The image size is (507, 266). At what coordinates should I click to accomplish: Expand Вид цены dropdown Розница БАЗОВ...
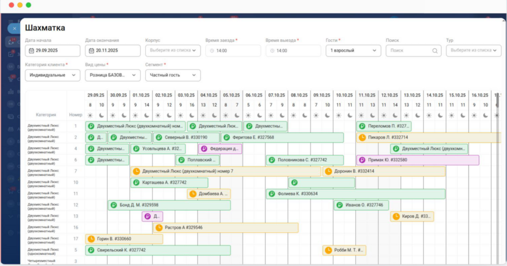click(x=113, y=75)
